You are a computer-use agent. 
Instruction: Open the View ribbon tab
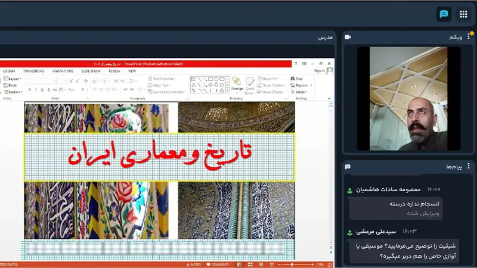132,71
